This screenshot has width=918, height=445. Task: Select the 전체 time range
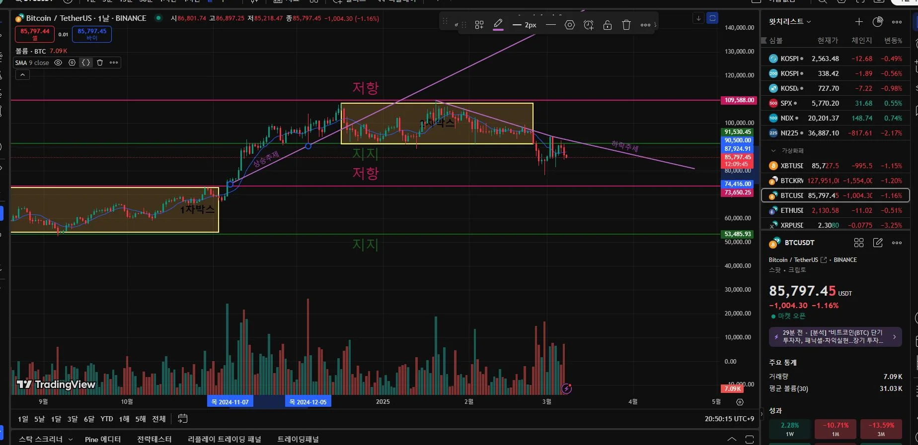coord(159,419)
